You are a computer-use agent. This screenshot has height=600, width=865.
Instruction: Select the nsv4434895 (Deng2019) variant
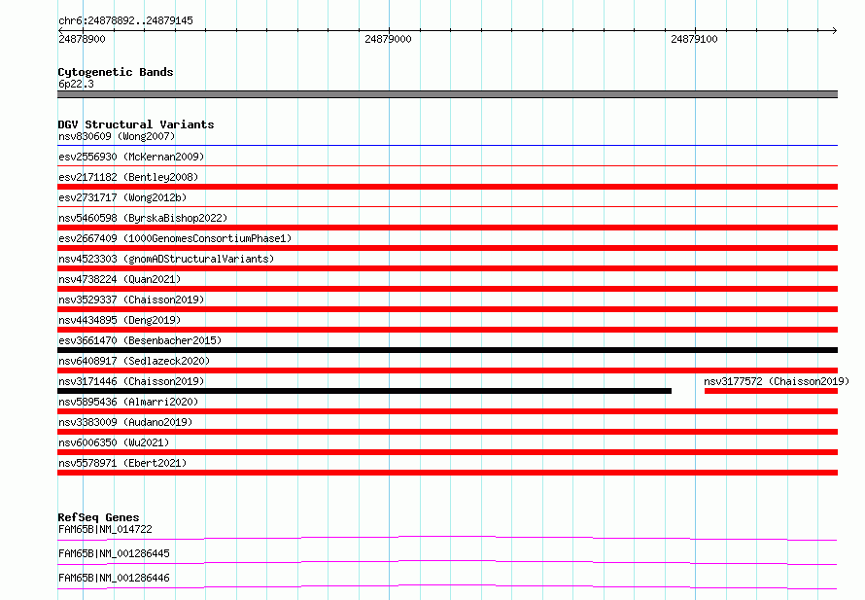120,320
